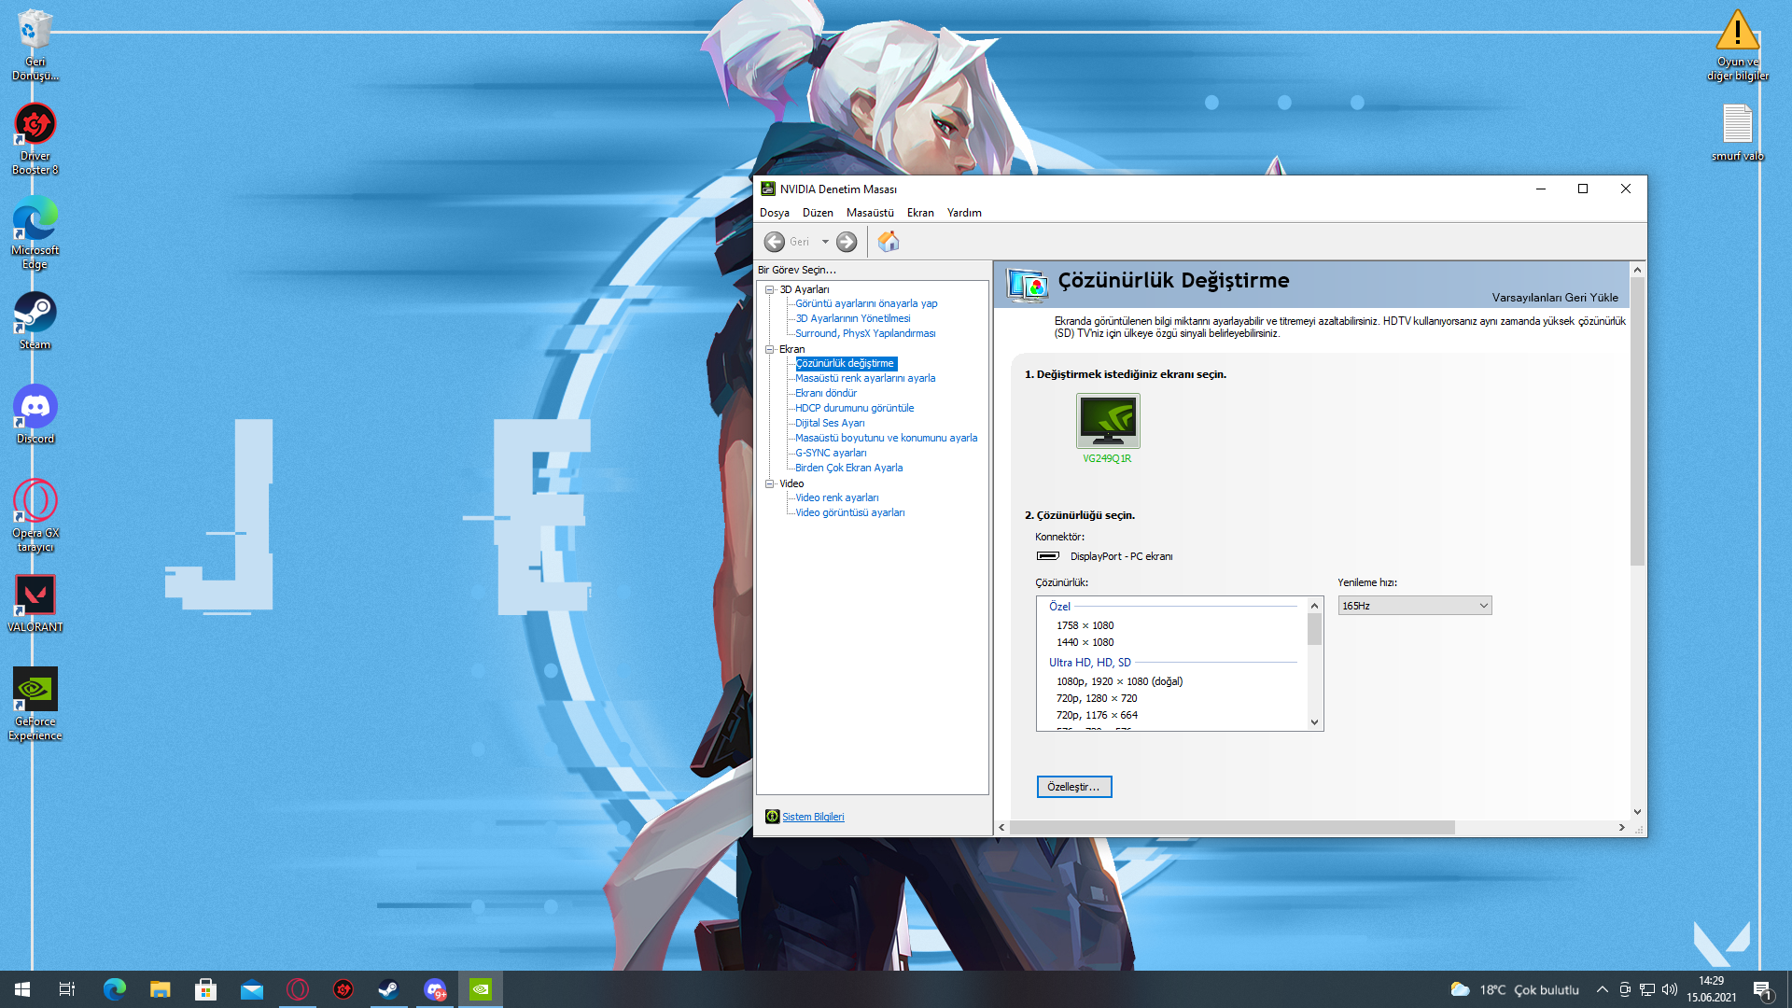Open the Yardım menu
This screenshot has height=1008, width=1792.
963,213
